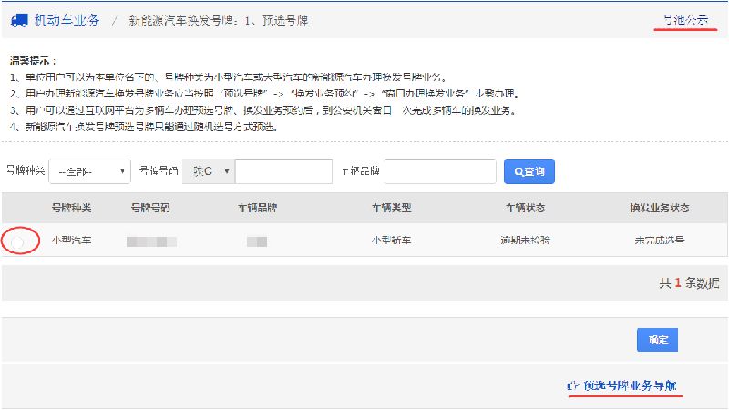
Task: Click the 小型汽车 cell in the table row
Action: coord(71,241)
